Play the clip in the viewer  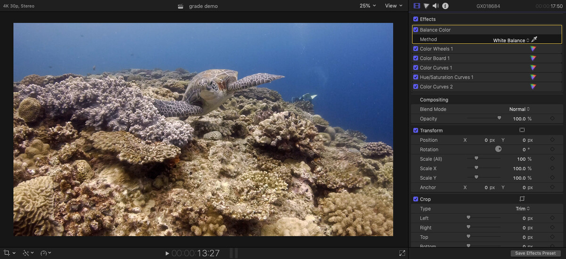[x=167, y=253]
